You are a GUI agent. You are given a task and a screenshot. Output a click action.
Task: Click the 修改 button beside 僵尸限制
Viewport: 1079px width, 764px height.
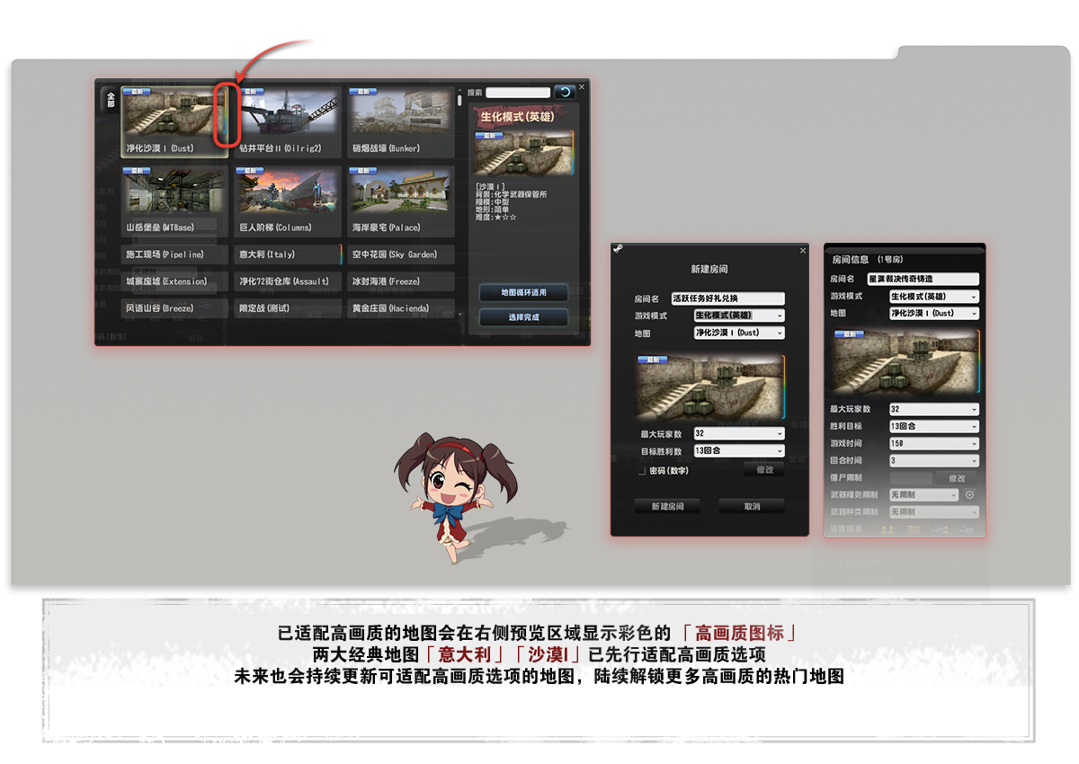(957, 478)
